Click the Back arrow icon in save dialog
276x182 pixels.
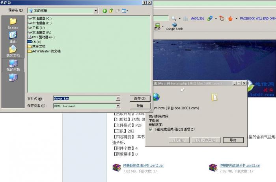[105, 11]
